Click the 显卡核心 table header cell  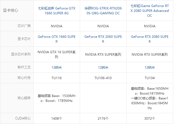[x=11, y=11]
